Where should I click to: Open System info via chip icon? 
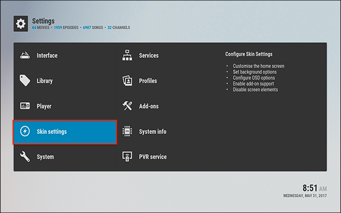[x=127, y=131]
